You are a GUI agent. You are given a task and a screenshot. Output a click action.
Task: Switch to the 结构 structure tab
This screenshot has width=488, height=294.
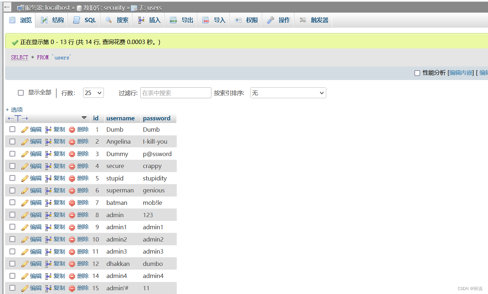(x=52, y=20)
